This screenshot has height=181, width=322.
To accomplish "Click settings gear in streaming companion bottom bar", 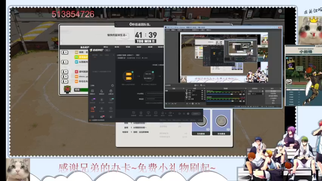I will tap(188, 113).
